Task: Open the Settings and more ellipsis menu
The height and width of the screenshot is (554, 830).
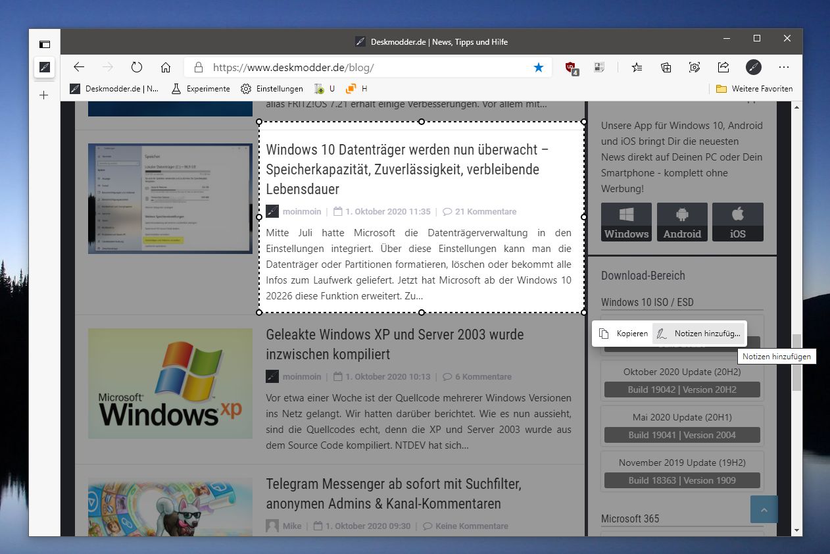Action: point(784,67)
